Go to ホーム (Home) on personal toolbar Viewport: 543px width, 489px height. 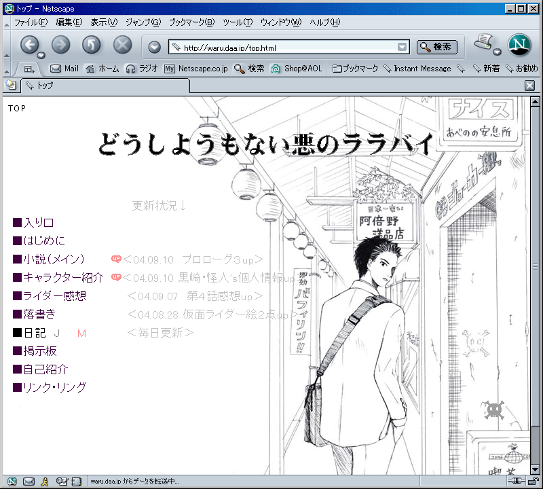pos(102,69)
